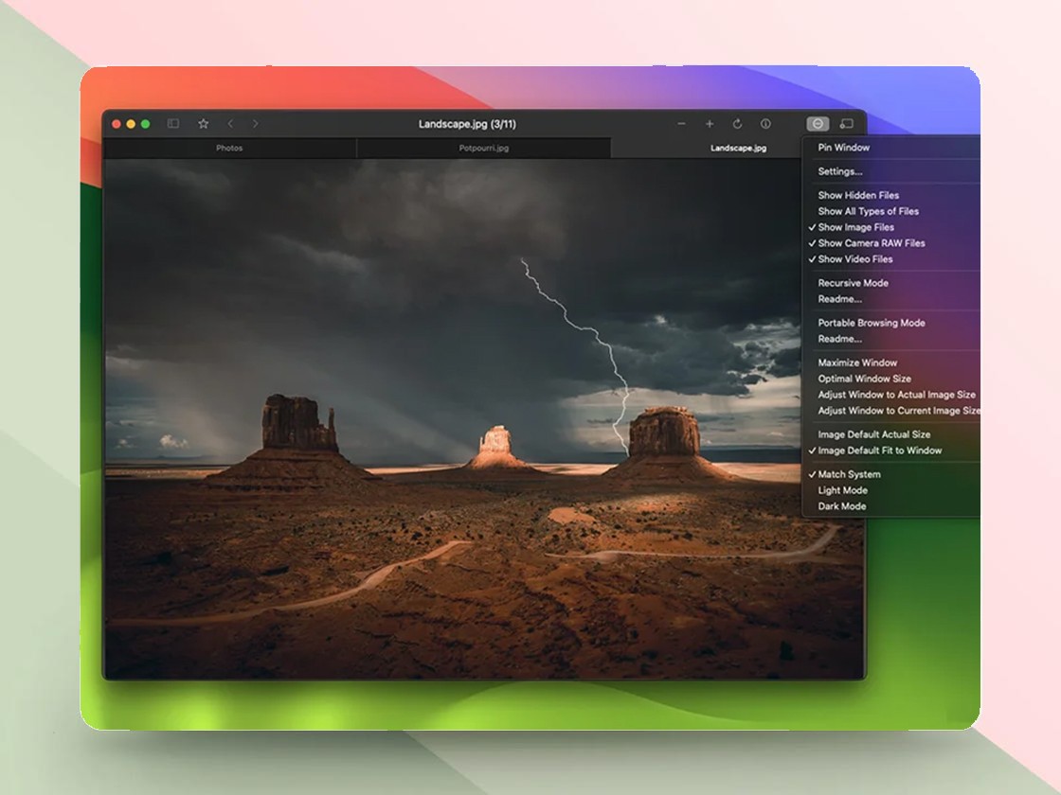Click the green full-screen window button
The height and width of the screenshot is (795, 1061).
coord(145,124)
